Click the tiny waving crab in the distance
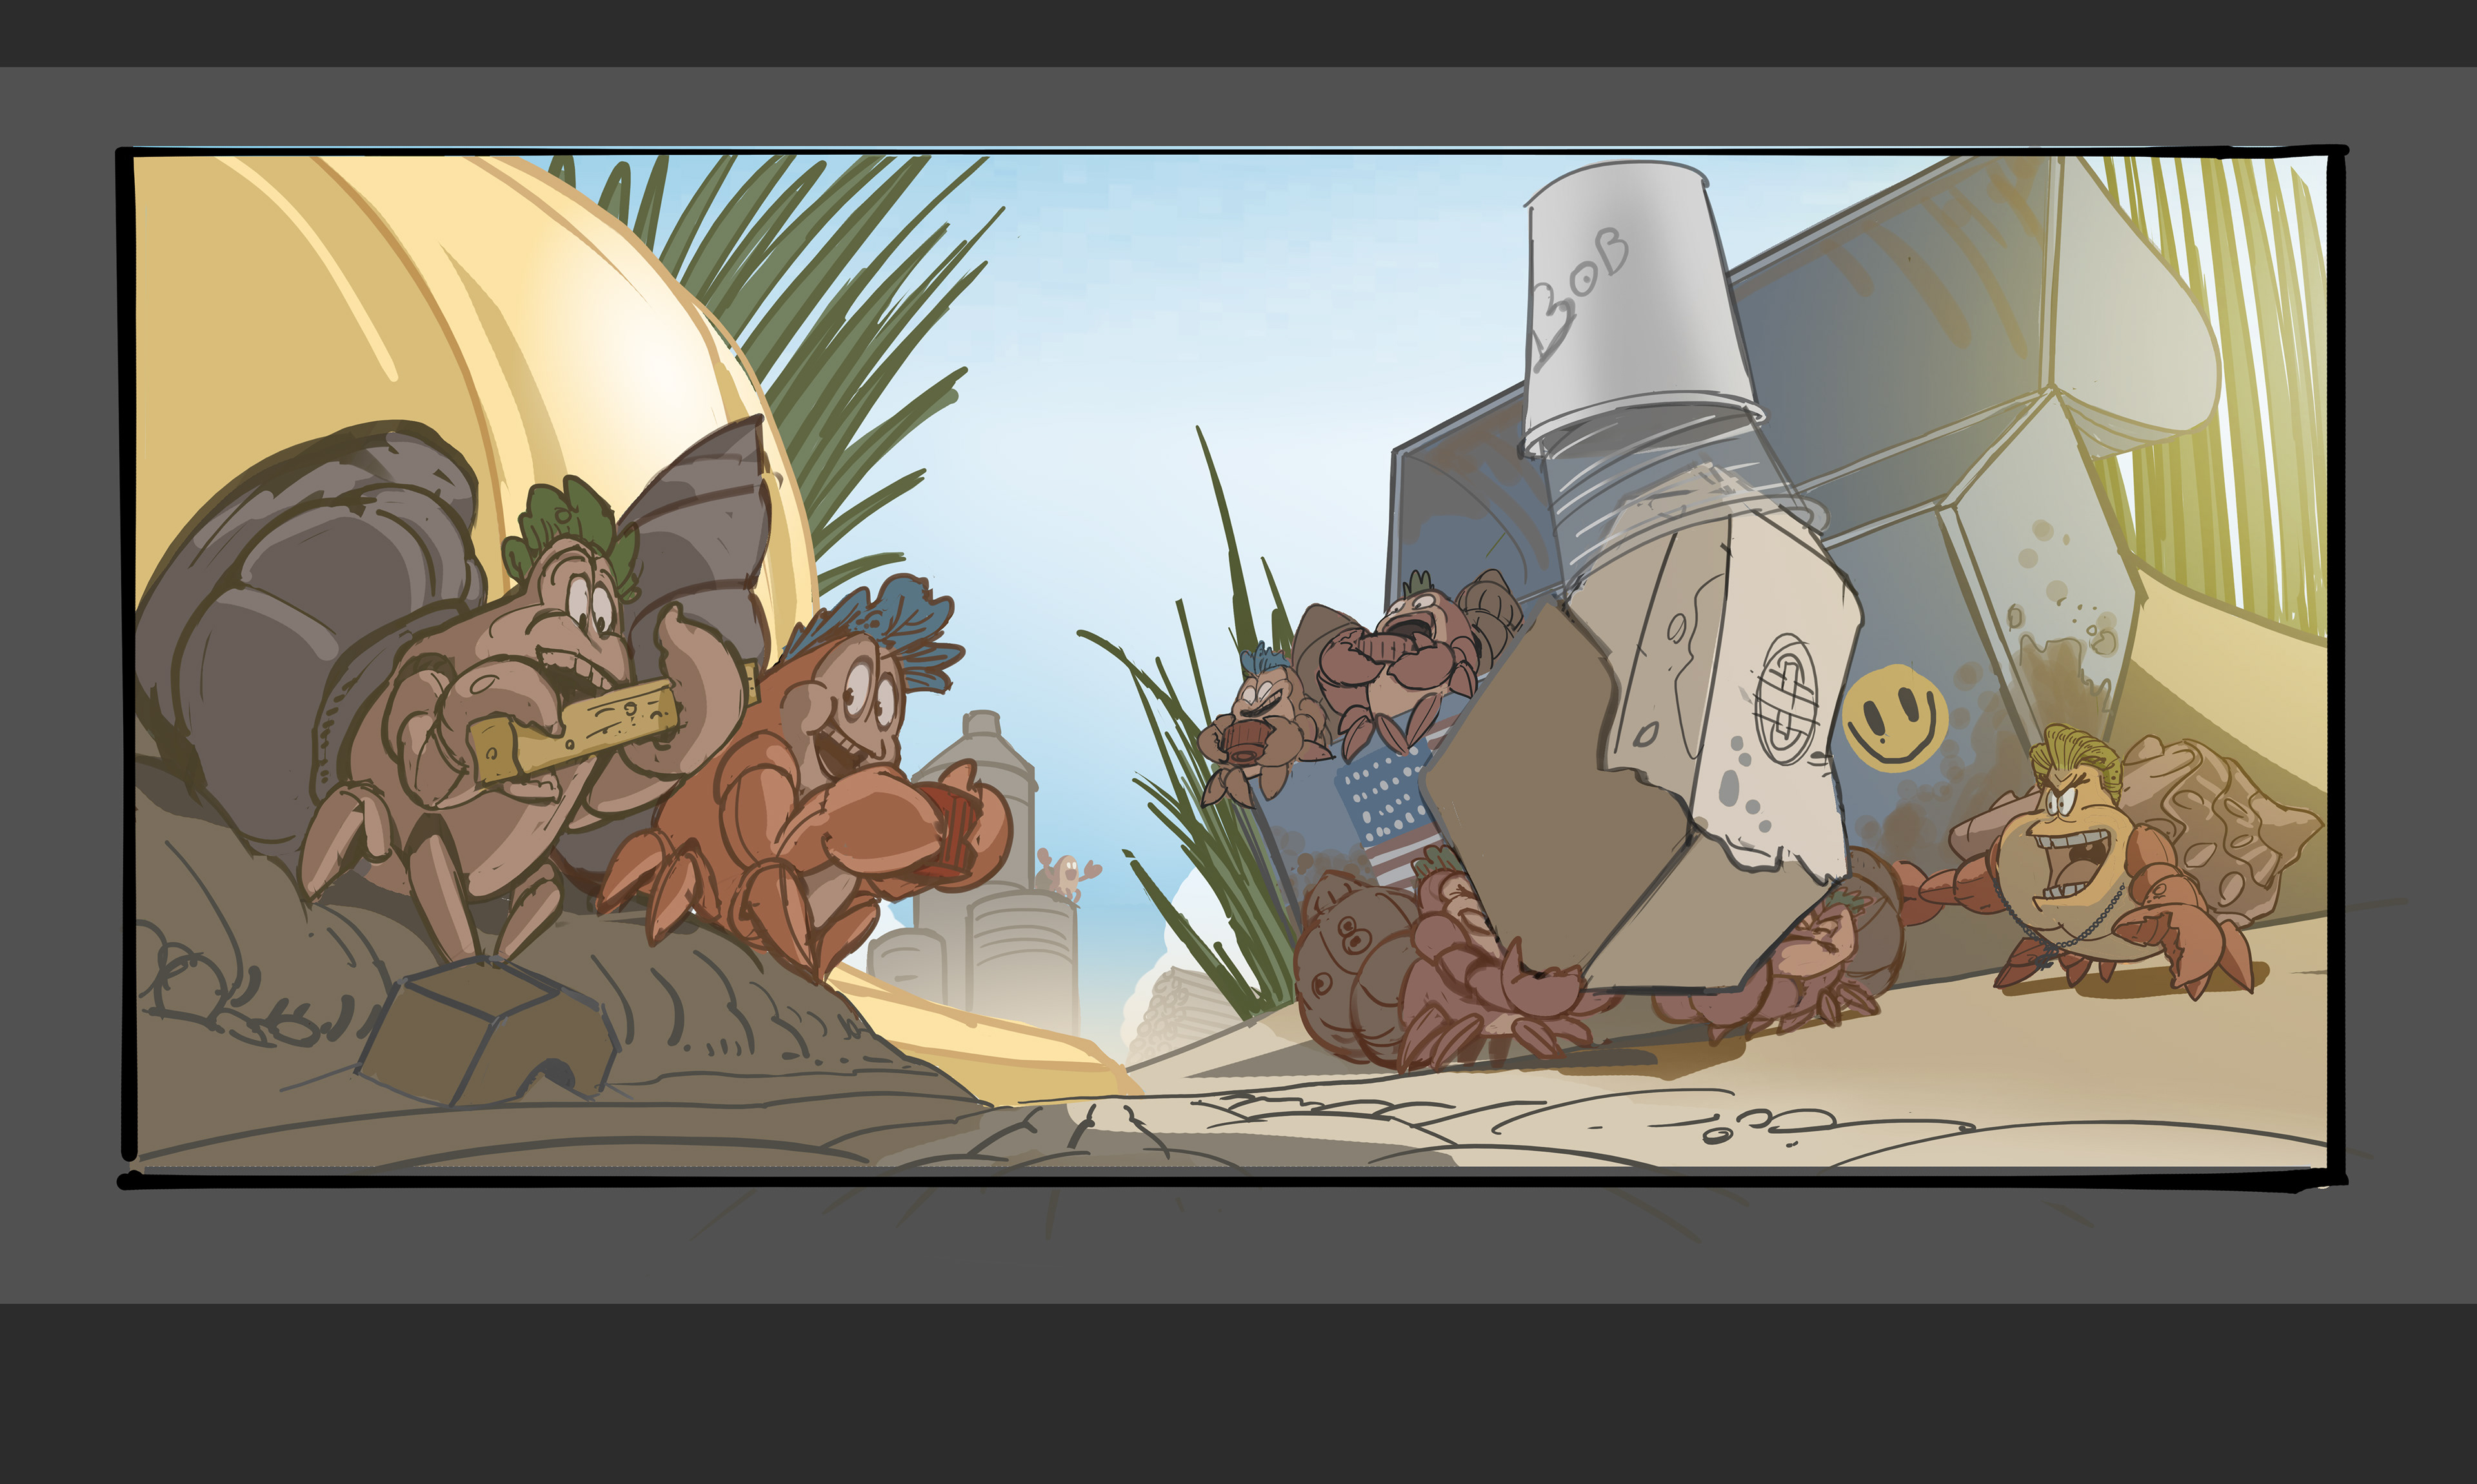Viewport: 2477px width, 1484px height. (x=1067, y=874)
